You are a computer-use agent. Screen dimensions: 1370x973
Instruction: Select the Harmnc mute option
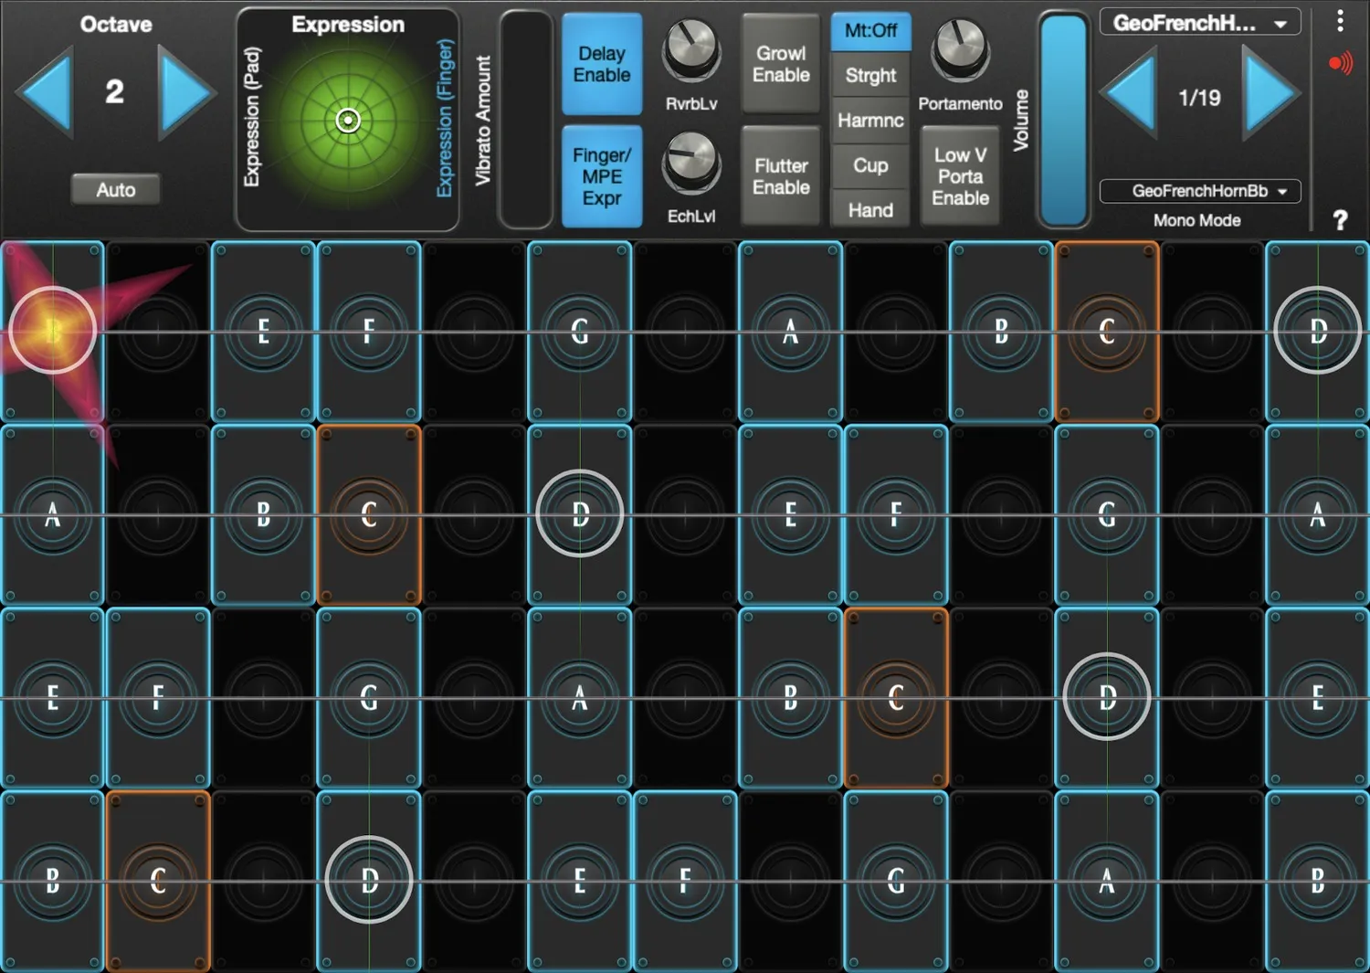click(x=870, y=121)
